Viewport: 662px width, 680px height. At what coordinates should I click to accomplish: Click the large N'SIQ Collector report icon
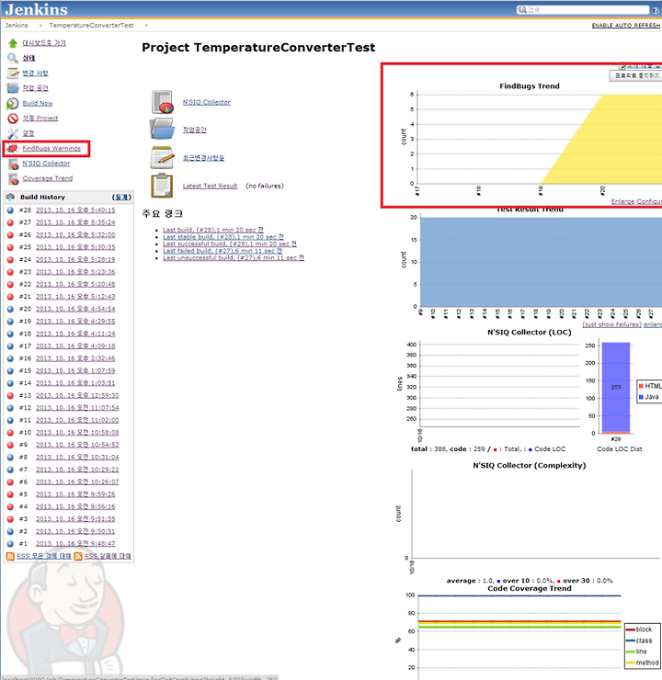[162, 102]
